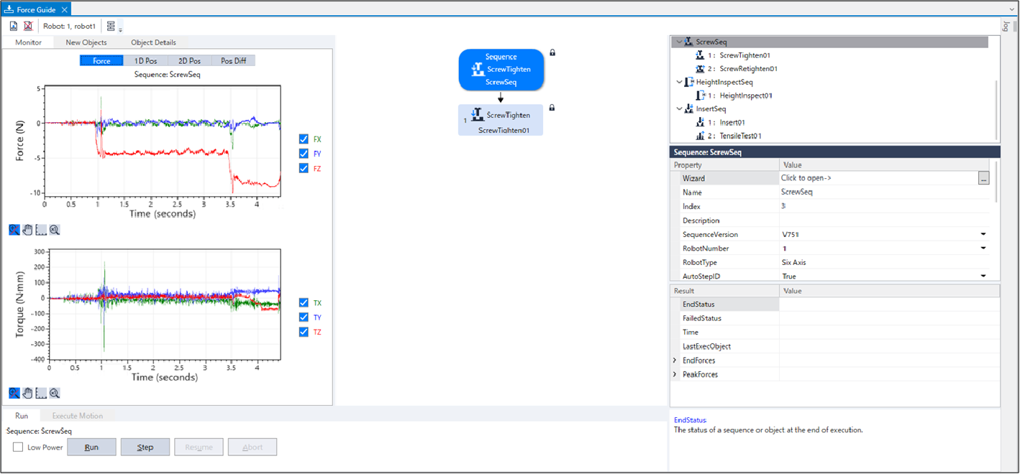Viewport: 1020px width, 474px height.
Task: Toggle the FZ force series checkbox
Action: [303, 168]
